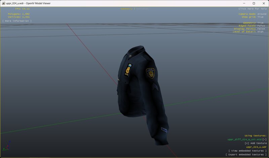Viewport: 269px width, 158px height.
Task: Click the gold badge on the jacket chest
Action: pos(128,70)
